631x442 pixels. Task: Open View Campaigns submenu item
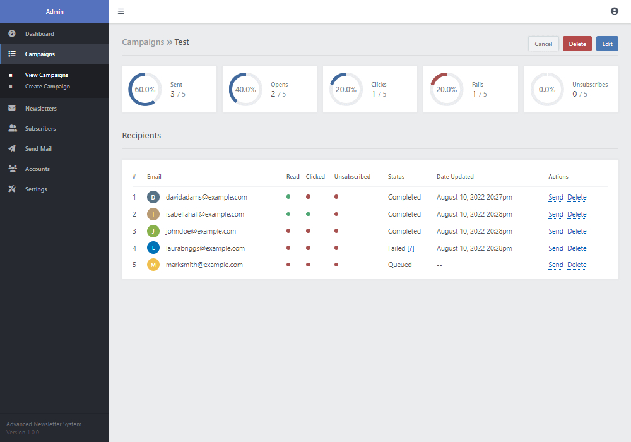coord(47,75)
